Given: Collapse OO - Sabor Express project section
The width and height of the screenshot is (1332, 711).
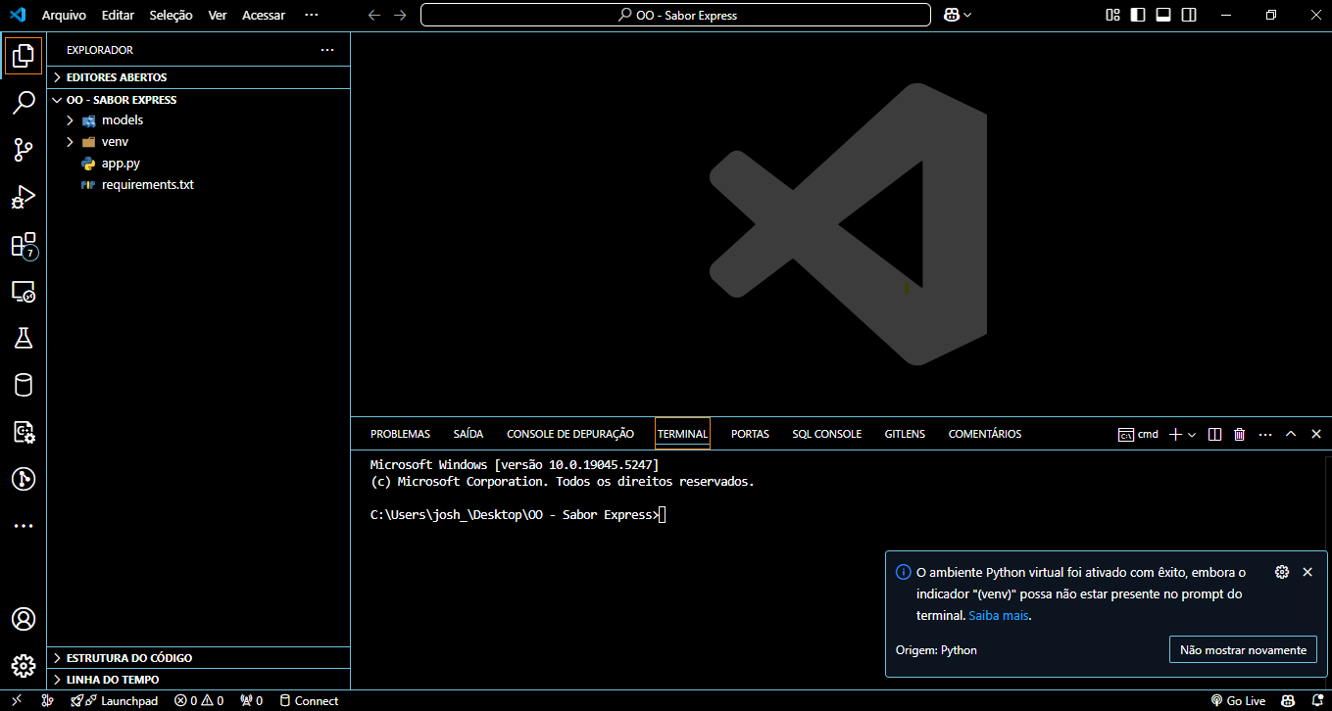Looking at the screenshot, I should click(198, 99).
